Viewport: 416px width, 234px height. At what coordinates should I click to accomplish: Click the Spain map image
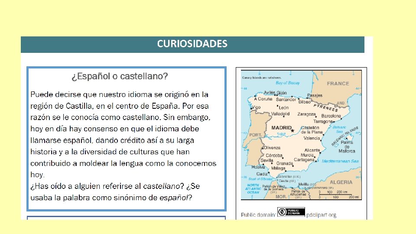point(301,135)
